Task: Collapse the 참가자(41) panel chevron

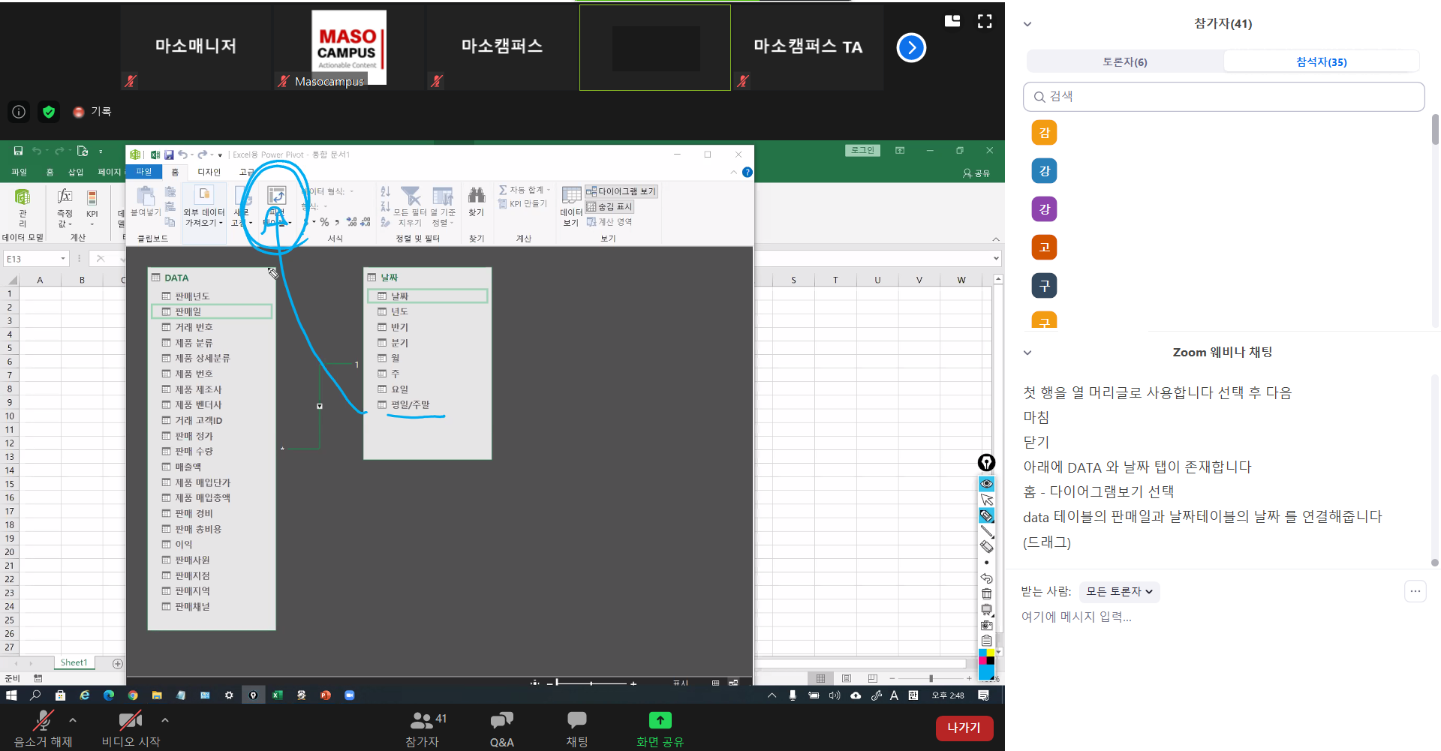Action: coord(1027,24)
